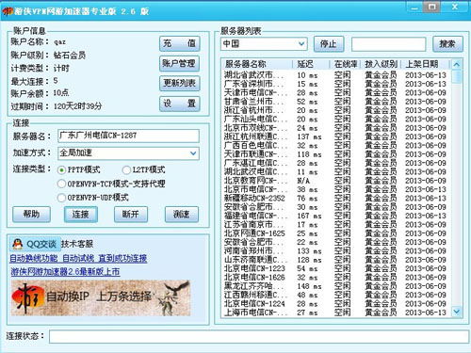Screen dimensions: 471x353
Task: Select server 江苏省南京市 row
Action: coord(336,225)
